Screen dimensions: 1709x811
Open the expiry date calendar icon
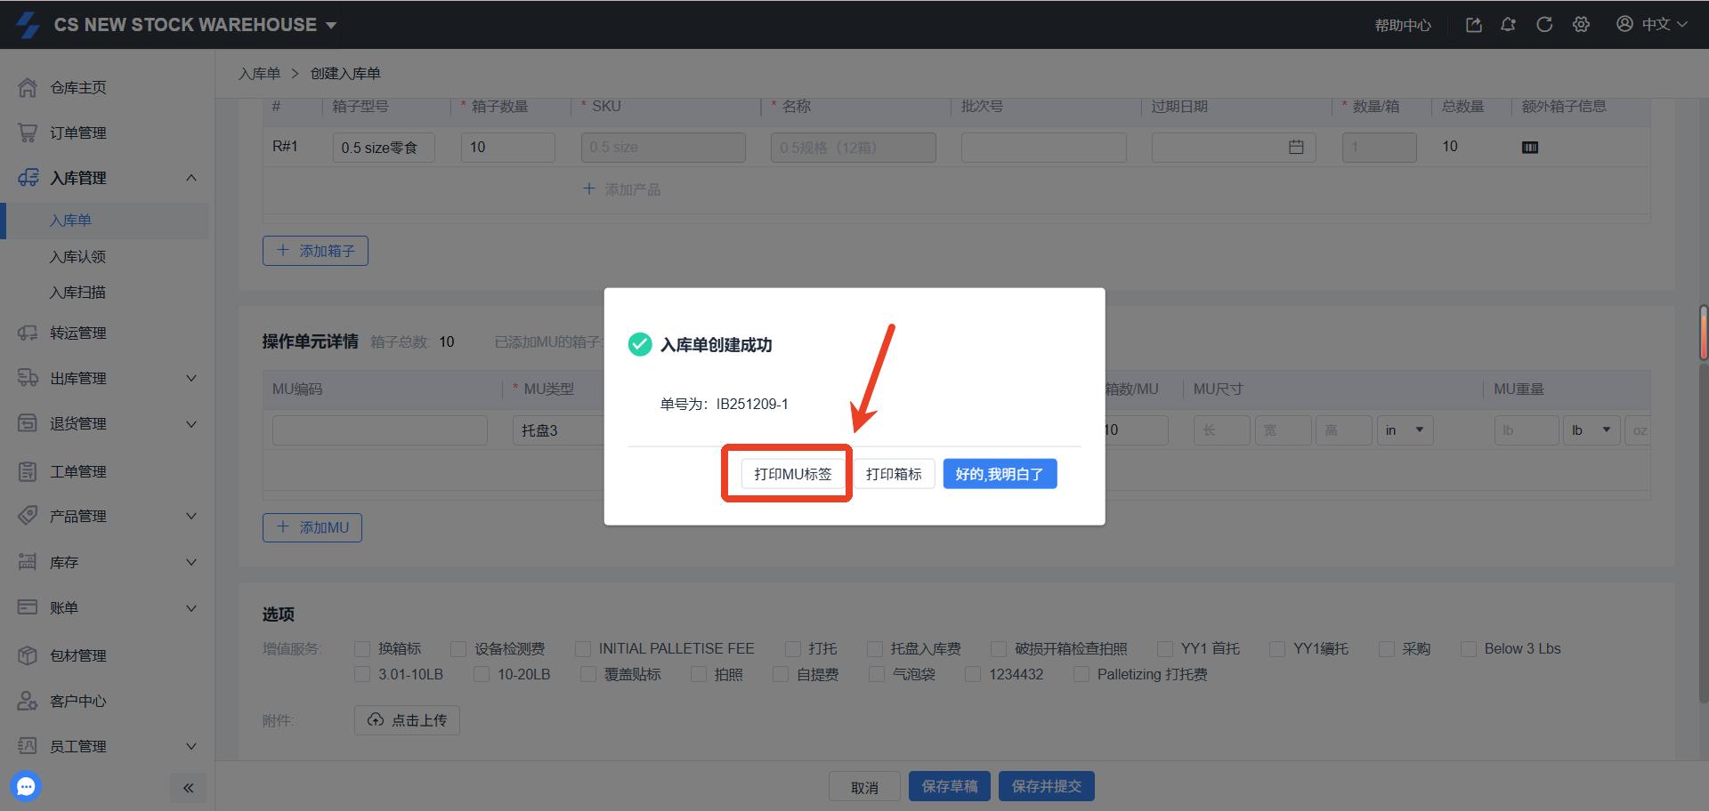point(1296,148)
